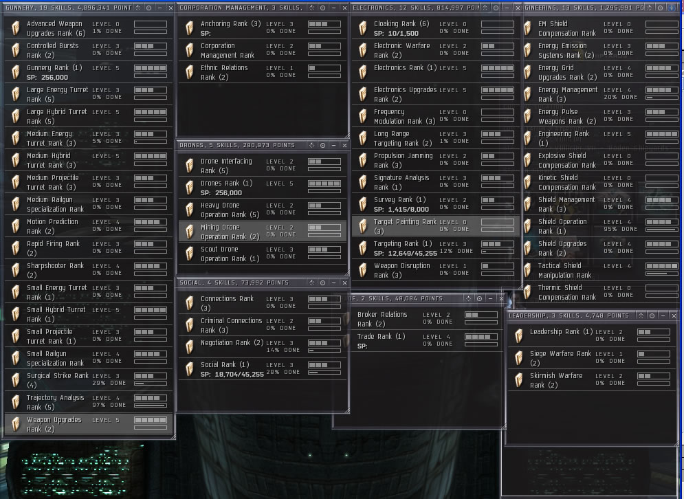This screenshot has height=499, width=684.
Task: Toggle the pin on the Gunnery window
Action: coord(148,8)
